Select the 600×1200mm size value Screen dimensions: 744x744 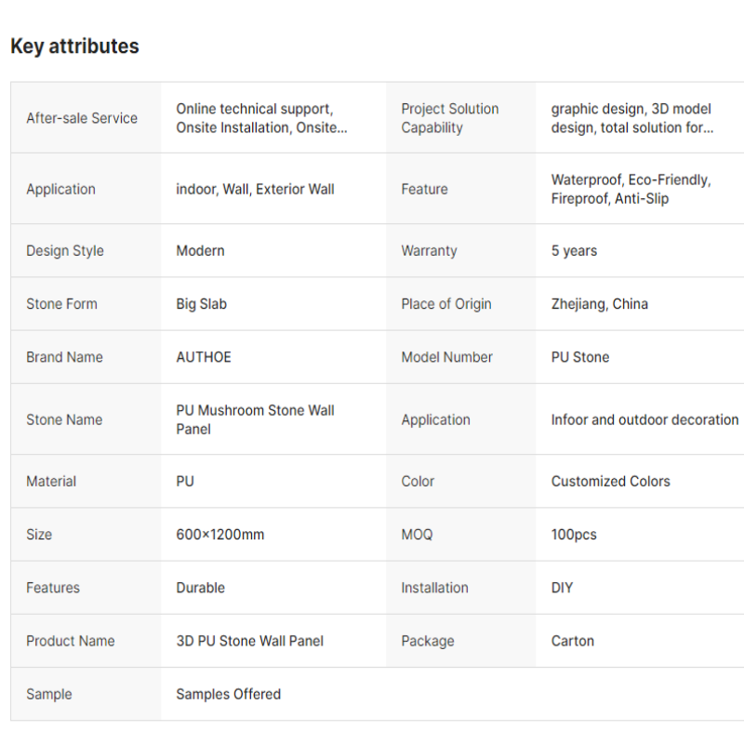point(220,534)
